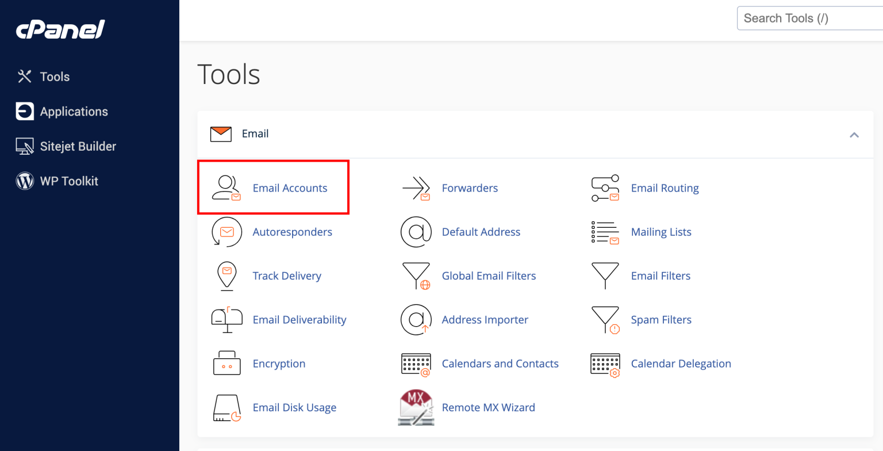Image resolution: width=883 pixels, height=451 pixels.
Task: Click the Global Email Filters funnel icon
Action: (416, 276)
